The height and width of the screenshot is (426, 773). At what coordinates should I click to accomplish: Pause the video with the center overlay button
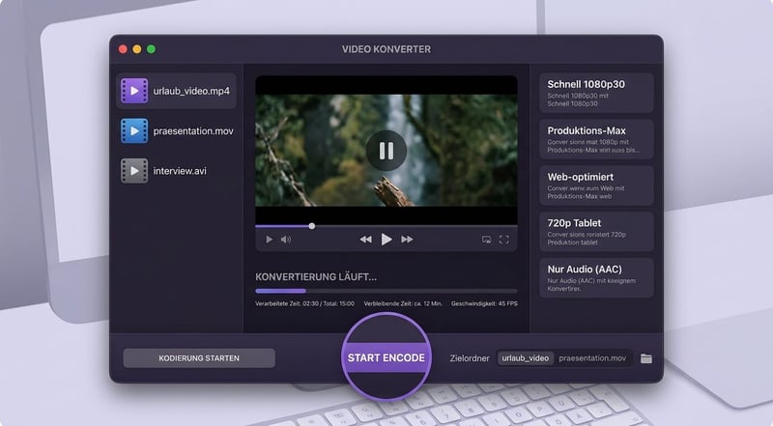coord(386,151)
